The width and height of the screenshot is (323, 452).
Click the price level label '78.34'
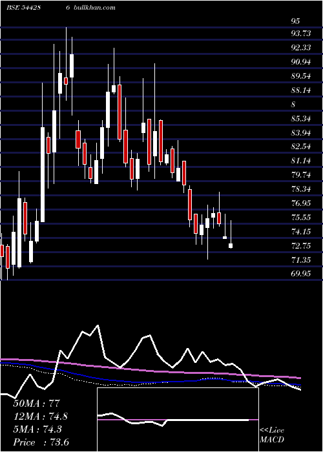point(301,189)
